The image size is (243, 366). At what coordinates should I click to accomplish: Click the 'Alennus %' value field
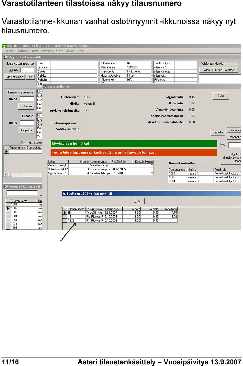[185, 67]
